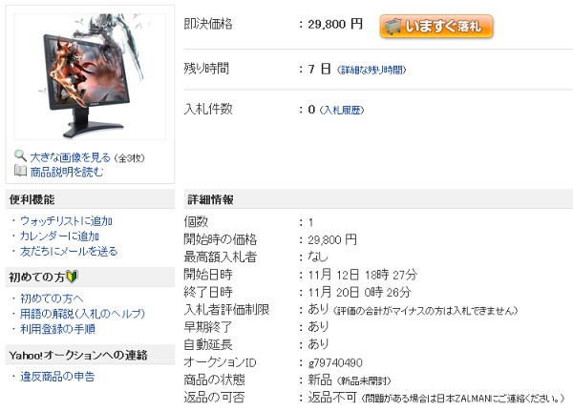573x411 pixels.
Task: Click the auction ID g79740490 text
Action: pyautogui.click(x=335, y=362)
